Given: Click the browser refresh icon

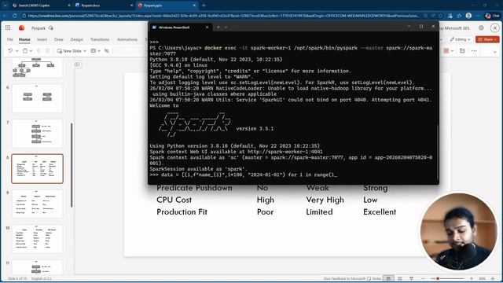Looking at the screenshot, I should (15, 16).
